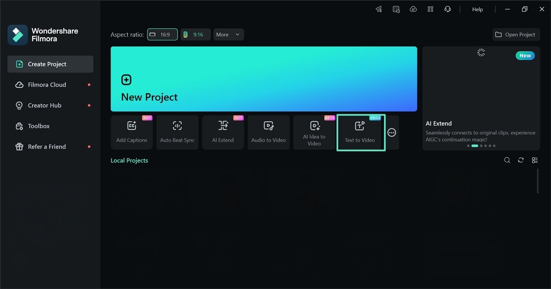551x289 pixels.
Task: Select 16:9 aspect ratio
Action: [162, 35]
